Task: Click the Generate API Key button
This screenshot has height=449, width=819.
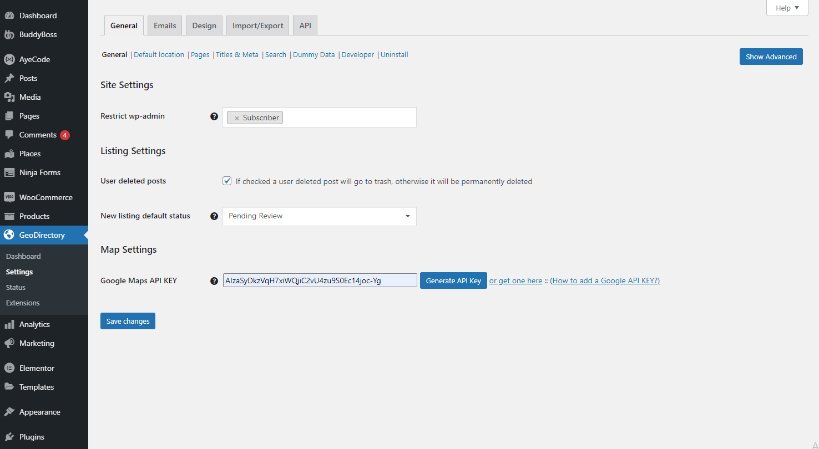Action: tap(453, 280)
